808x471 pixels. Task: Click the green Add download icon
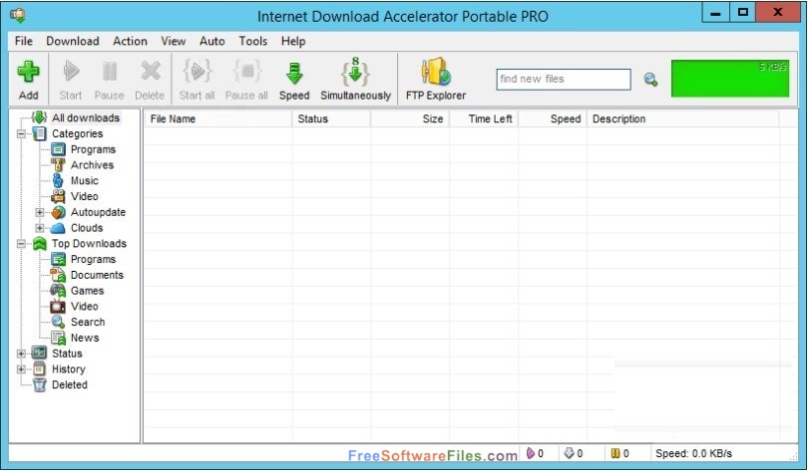[28, 72]
